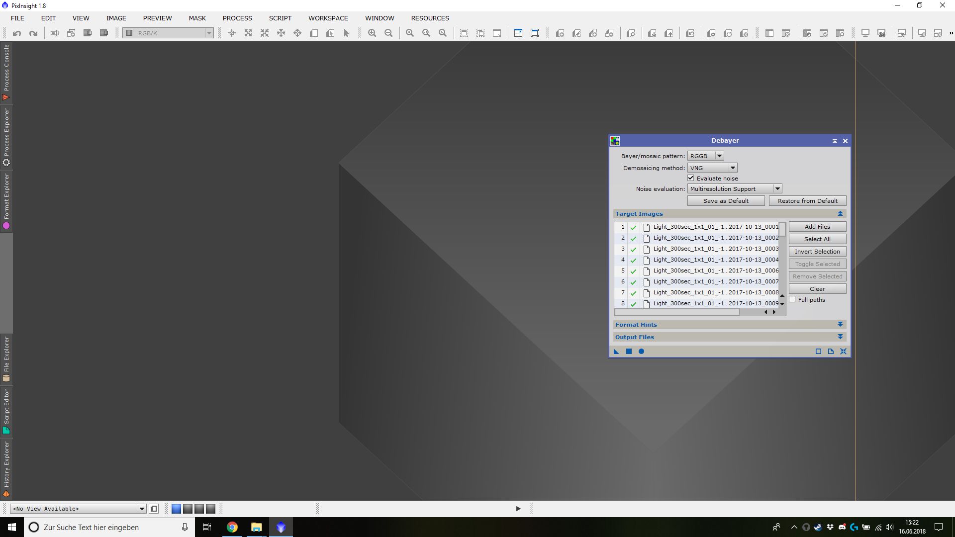This screenshot has height=537, width=955.
Task: Click the Debayer apply global circle icon
Action: (641, 352)
